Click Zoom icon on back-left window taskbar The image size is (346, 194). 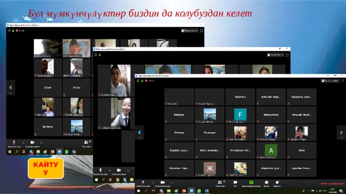(x=59, y=151)
